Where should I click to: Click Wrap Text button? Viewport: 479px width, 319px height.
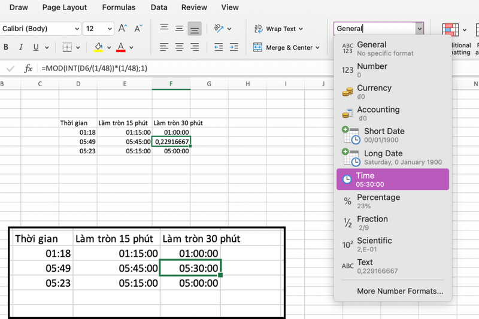[275, 29]
